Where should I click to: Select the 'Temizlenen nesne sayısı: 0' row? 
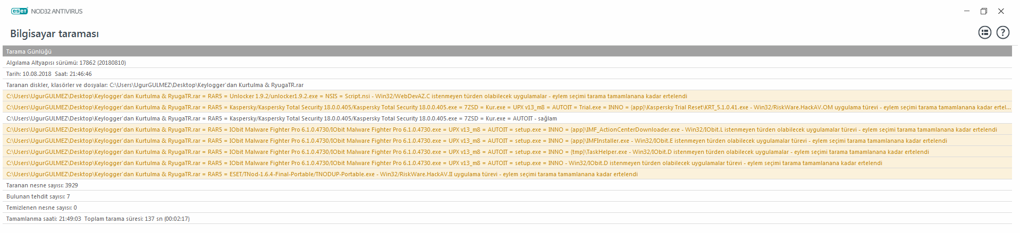point(507,208)
